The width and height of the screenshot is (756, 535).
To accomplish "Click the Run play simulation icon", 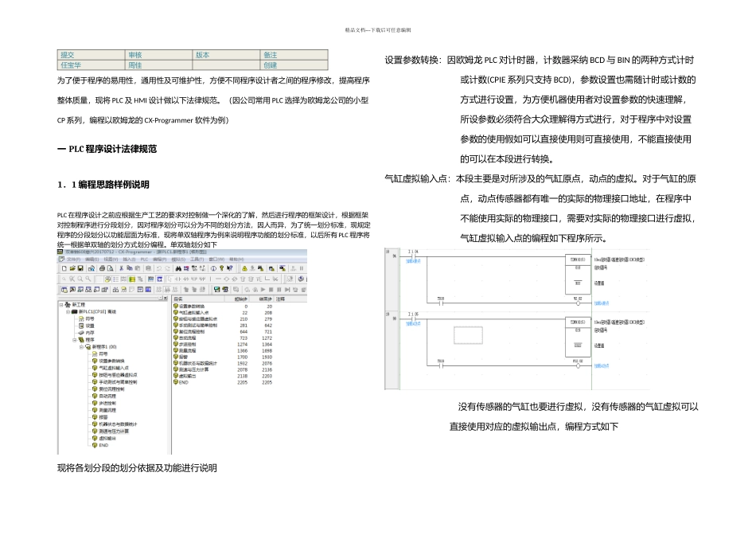I will [263, 290].
